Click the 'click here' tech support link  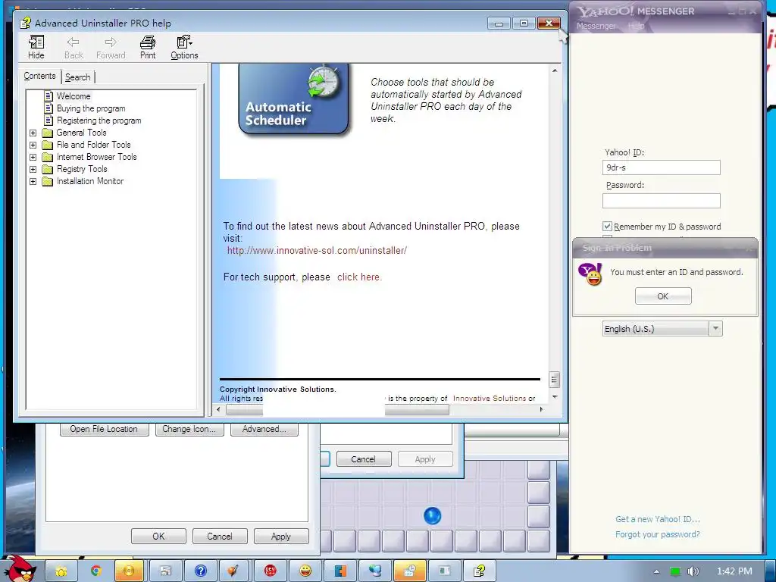click(x=359, y=277)
